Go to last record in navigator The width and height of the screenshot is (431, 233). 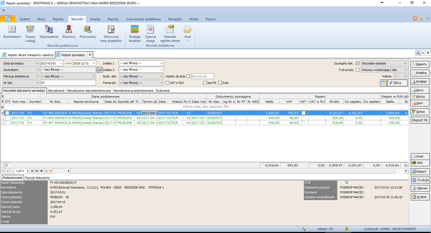[x=37, y=171]
